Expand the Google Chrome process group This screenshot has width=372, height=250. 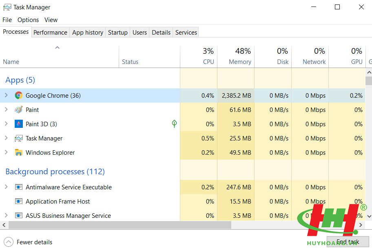(7, 95)
